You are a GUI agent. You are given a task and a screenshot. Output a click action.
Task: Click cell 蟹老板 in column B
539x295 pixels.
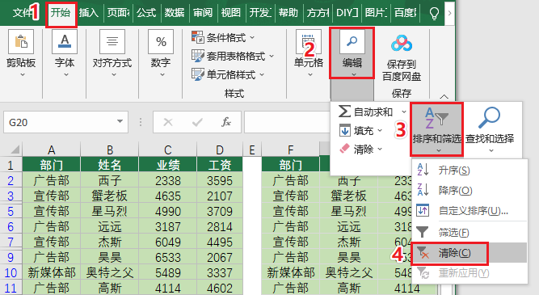(x=109, y=196)
